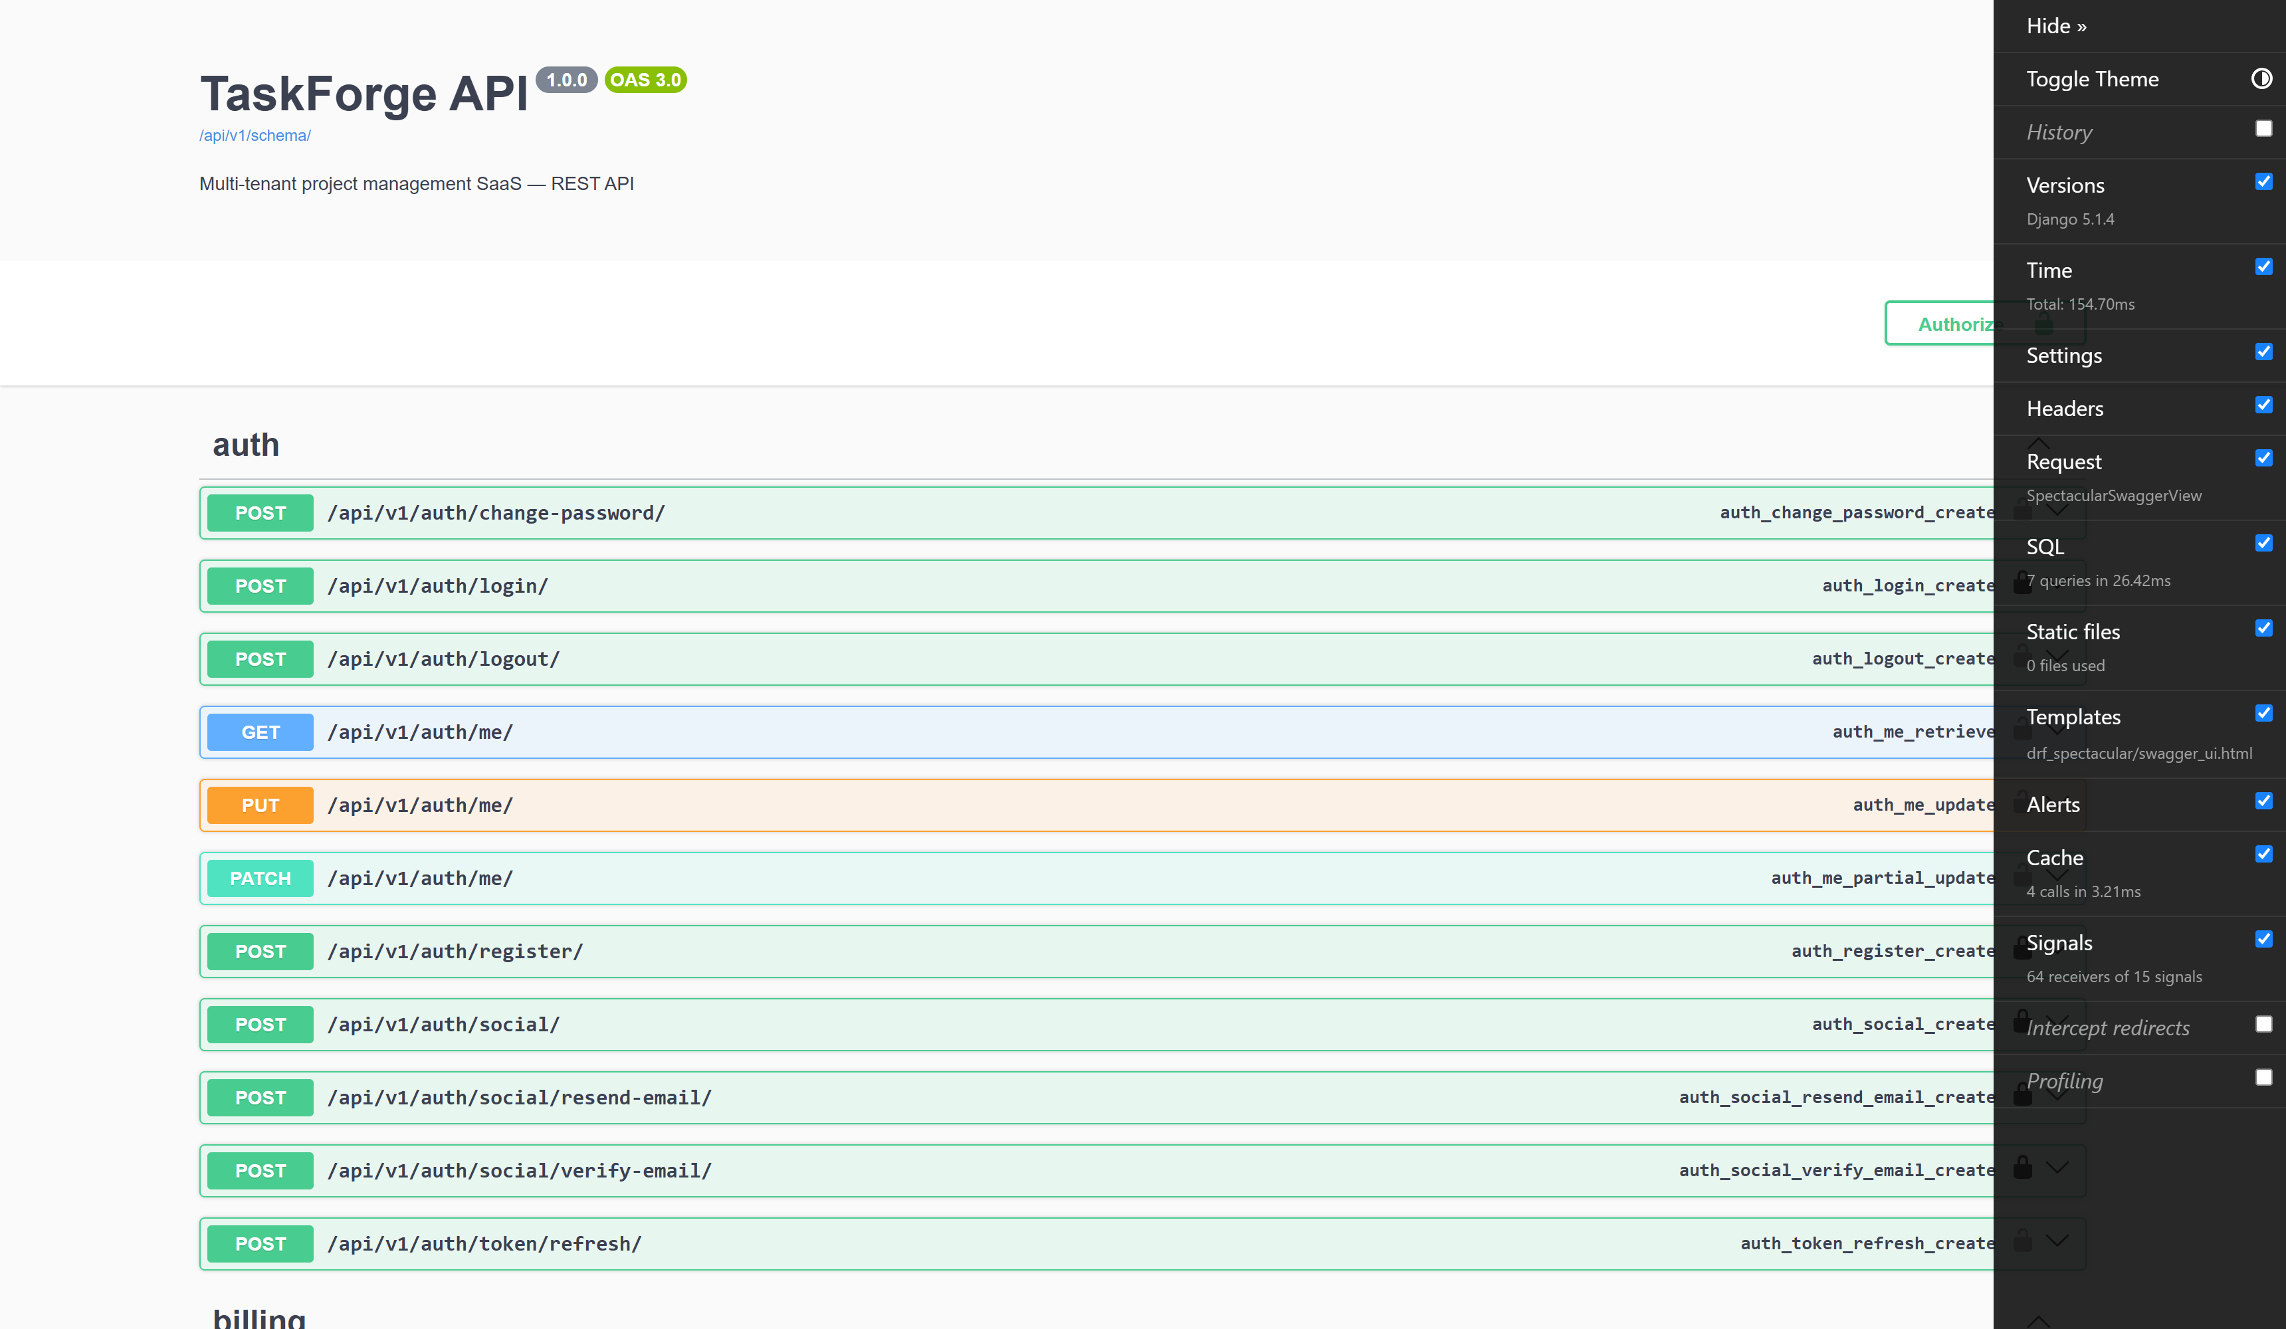Toggle the Signals panel checkbox
The height and width of the screenshot is (1329, 2286).
pos(2263,940)
